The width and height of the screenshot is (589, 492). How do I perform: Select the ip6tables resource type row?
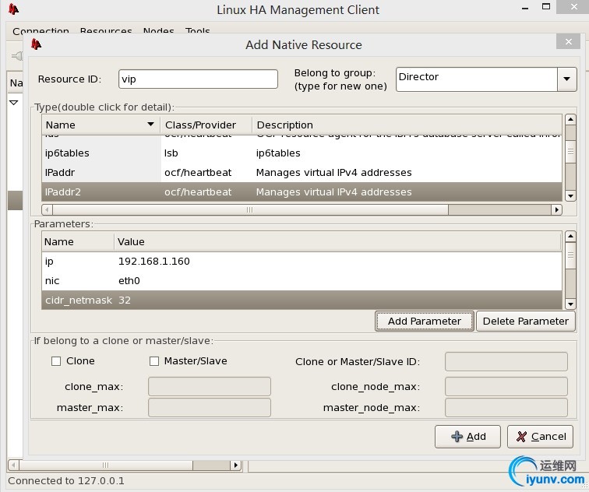point(302,153)
